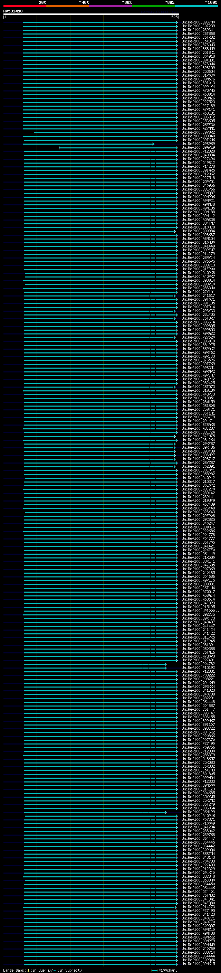
Task: Select hit label UniRef100_C6TKW2
Action: pos(198,37)
